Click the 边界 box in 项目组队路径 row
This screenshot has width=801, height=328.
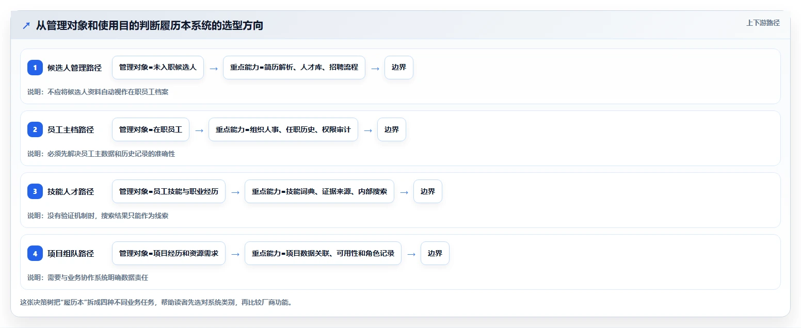(435, 253)
